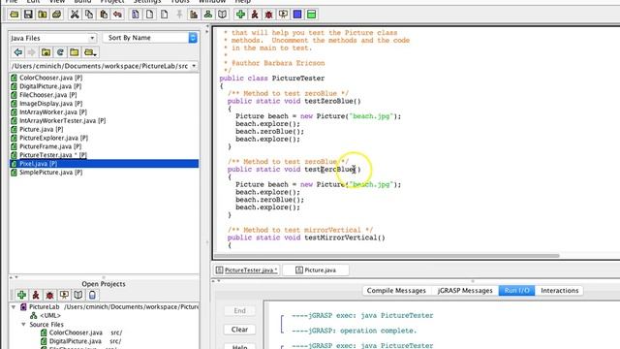Image resolution: width=620 pixels, height=349 pixels.
Task: Select SimplePicture.java [P] in file list
Action: click(x=104, y=173)
